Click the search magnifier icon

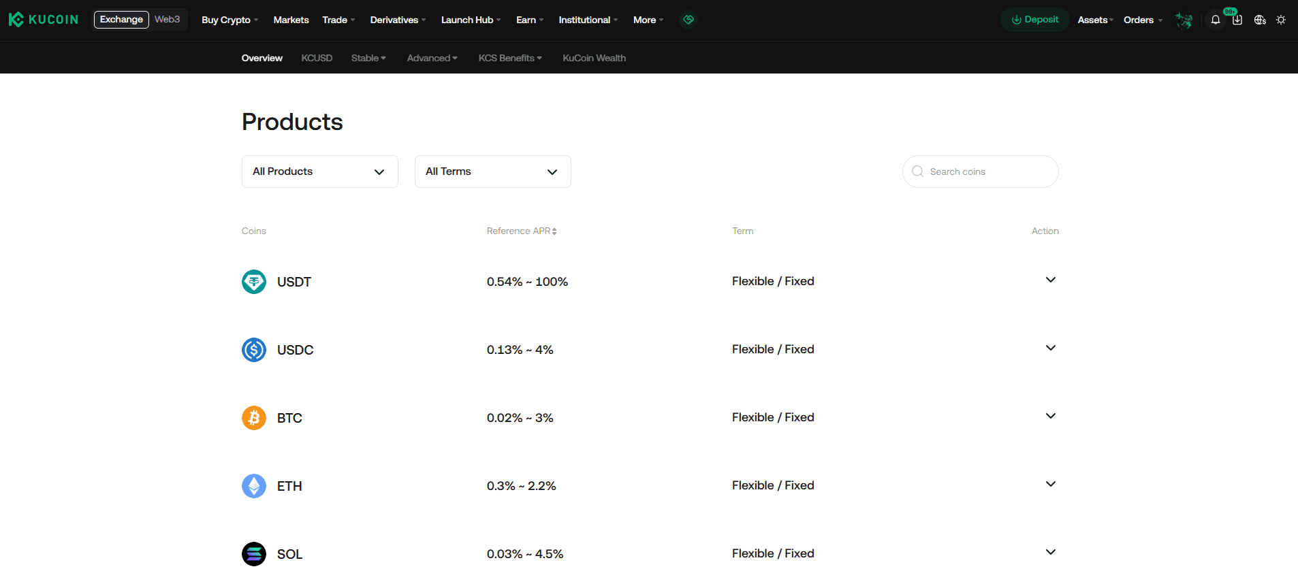click(x=917, y=172)
